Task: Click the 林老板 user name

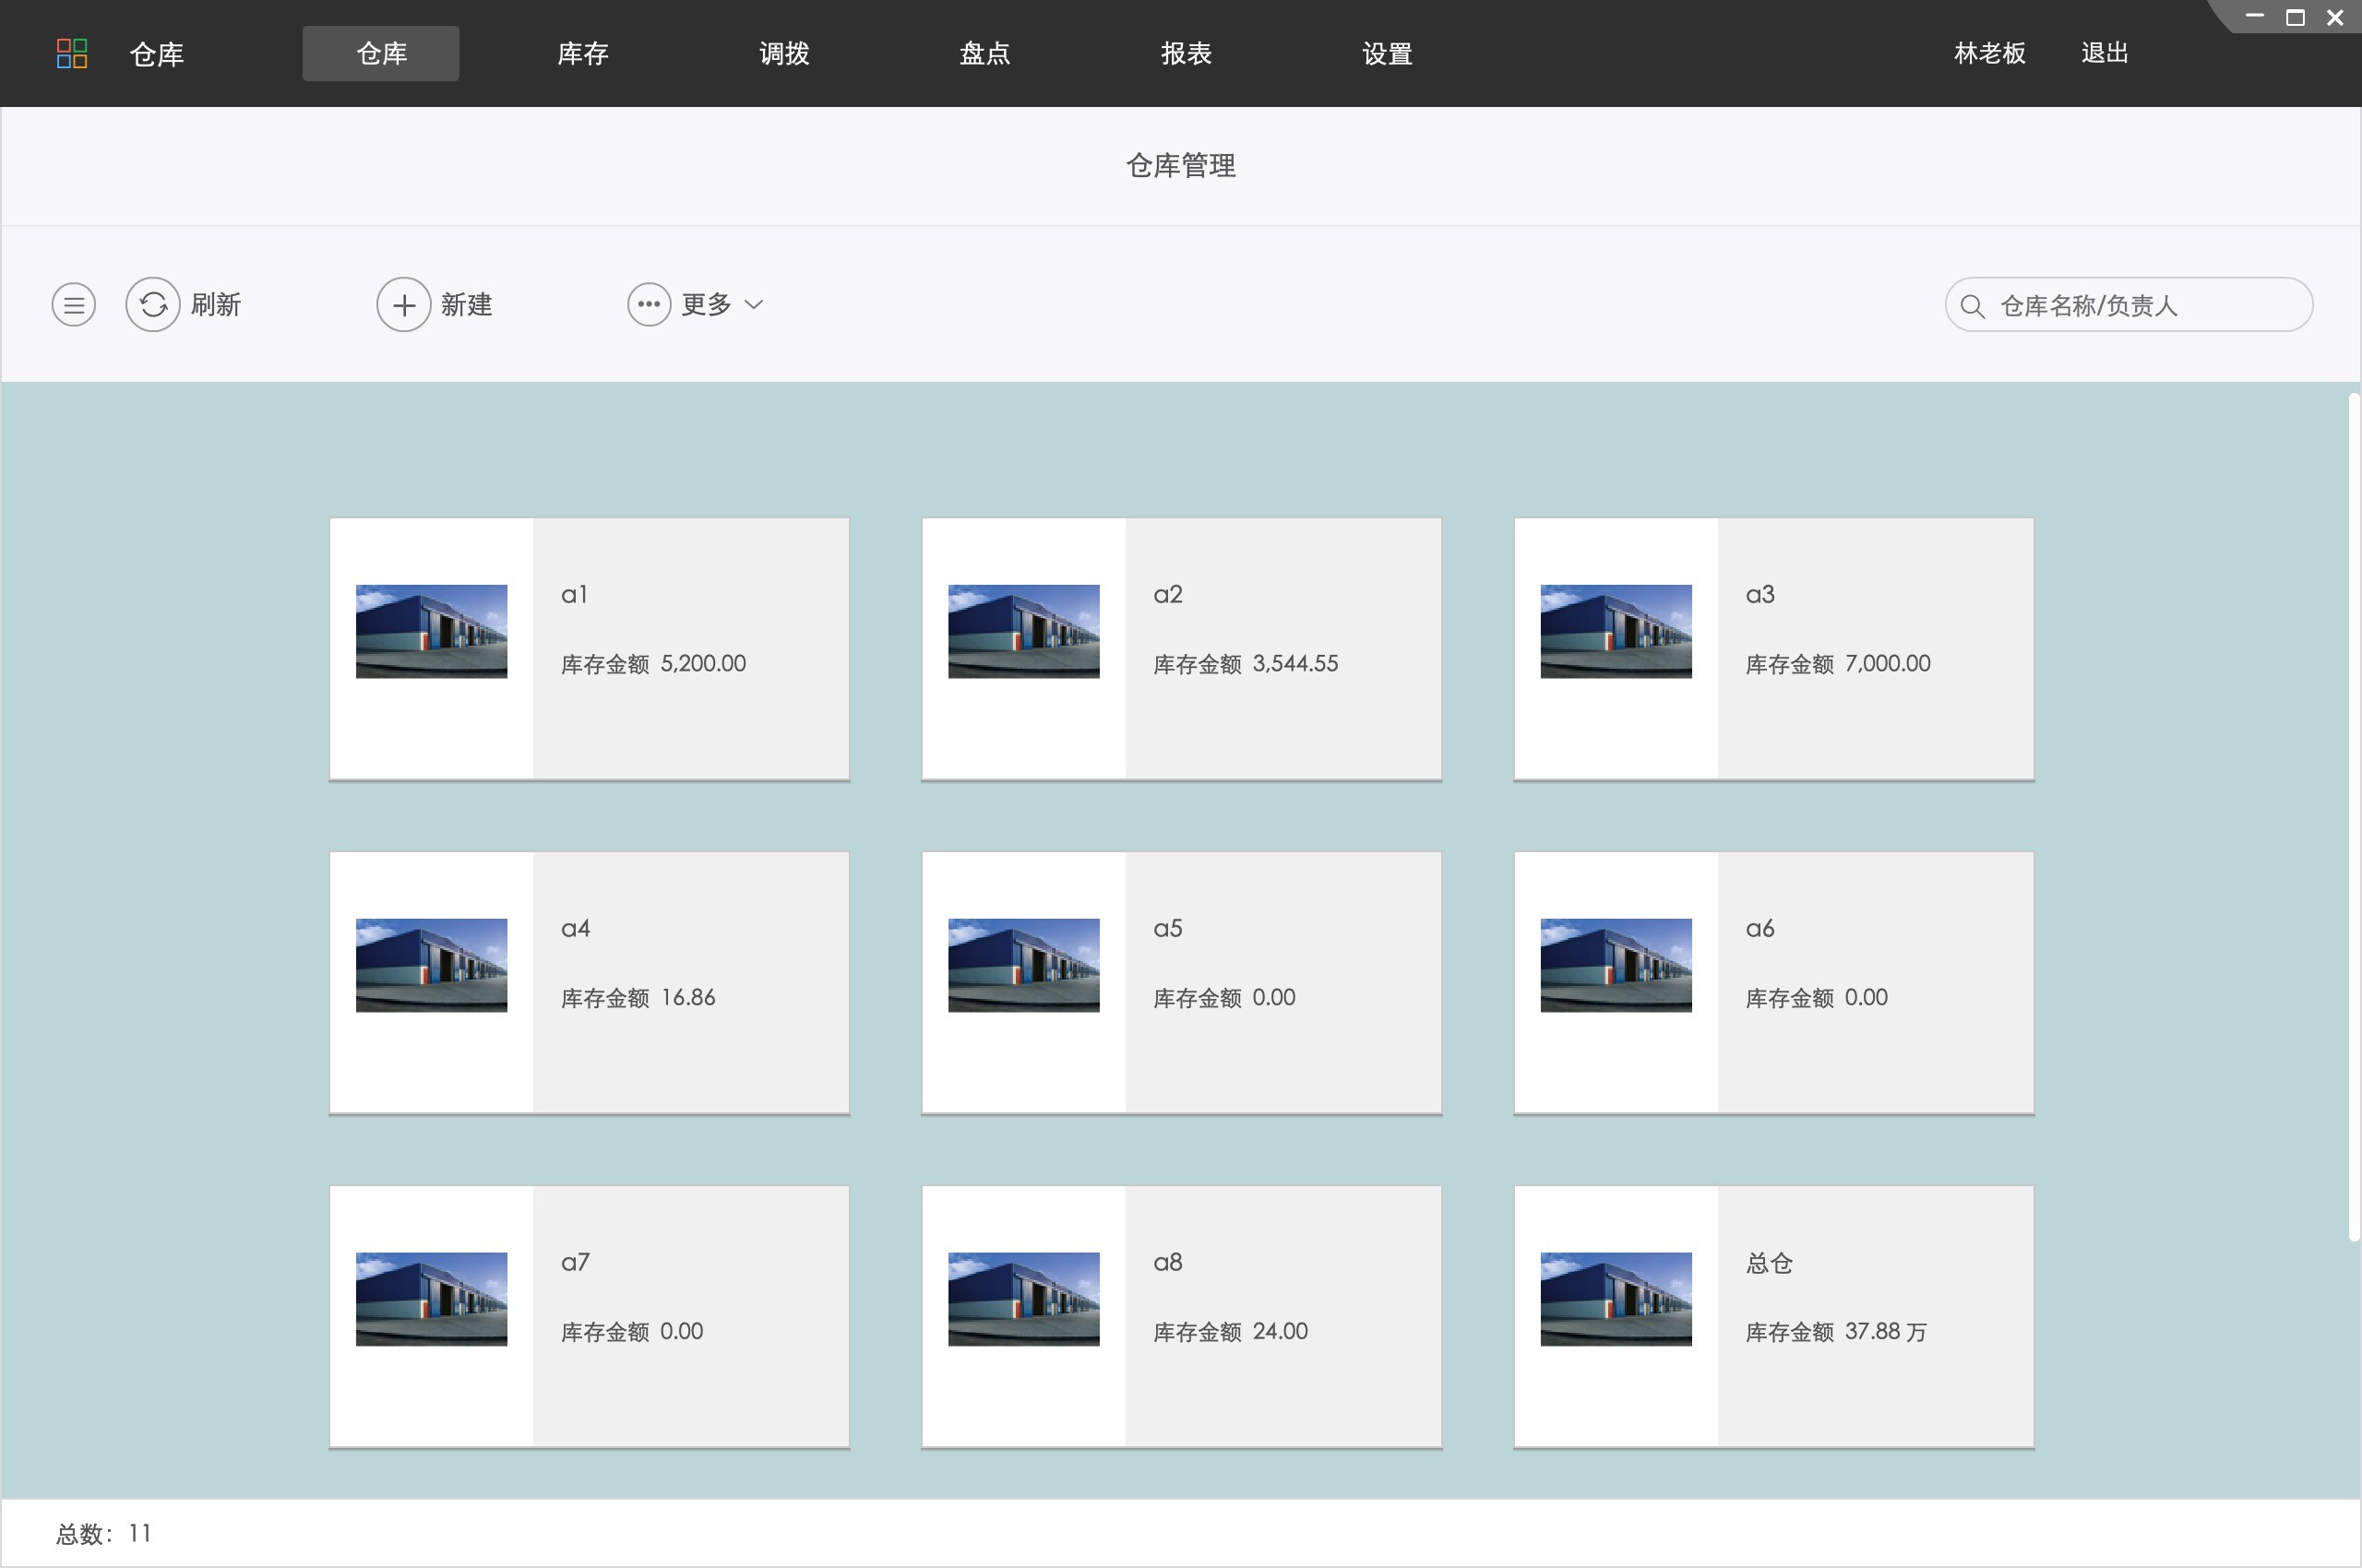Action: tap(1989, 53)
